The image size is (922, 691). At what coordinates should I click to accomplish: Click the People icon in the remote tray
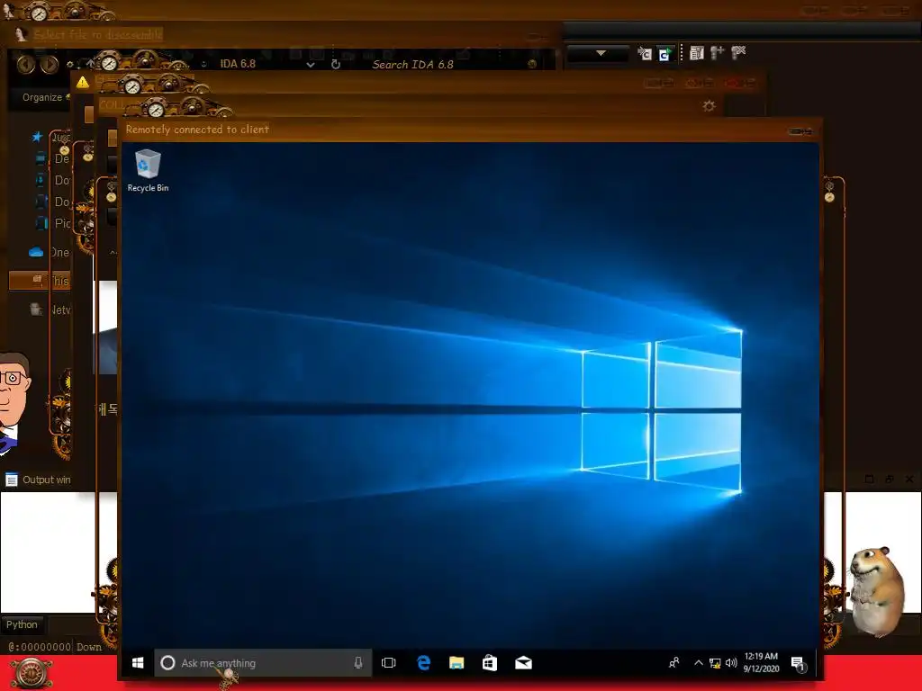673,663
